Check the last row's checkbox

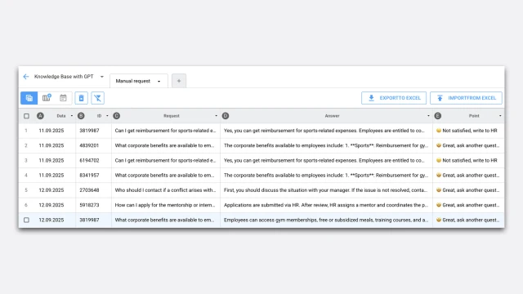(x=26, y=220)
